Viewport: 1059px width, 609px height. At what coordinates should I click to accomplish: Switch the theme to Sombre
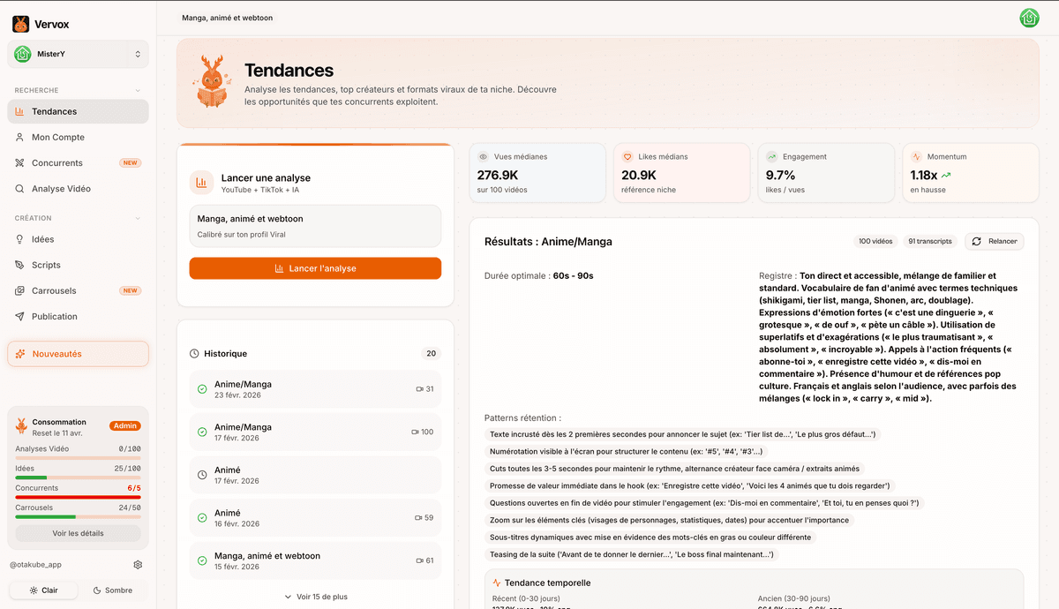pyautogui.click(x=113, y=590)
